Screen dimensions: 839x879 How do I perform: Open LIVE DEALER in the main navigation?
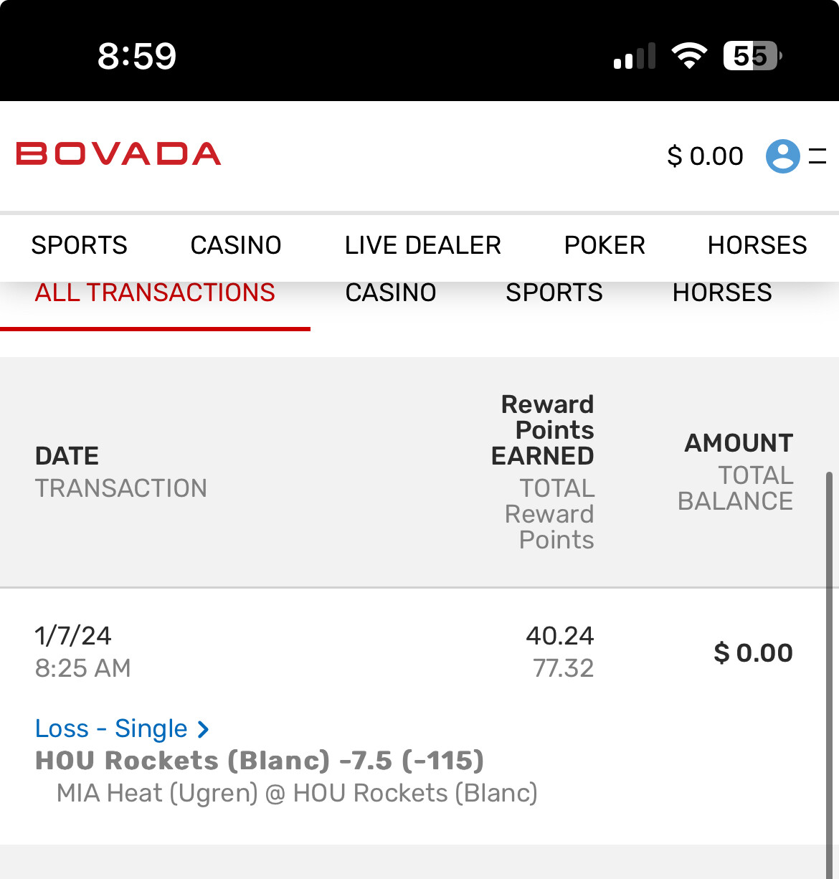422,245
